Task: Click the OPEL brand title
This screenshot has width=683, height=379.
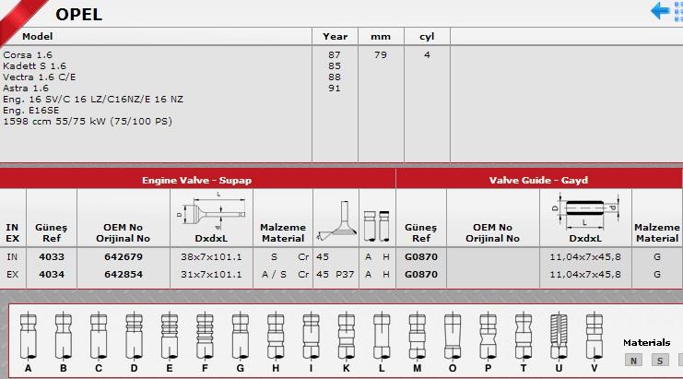Action: tap(79, 15)
